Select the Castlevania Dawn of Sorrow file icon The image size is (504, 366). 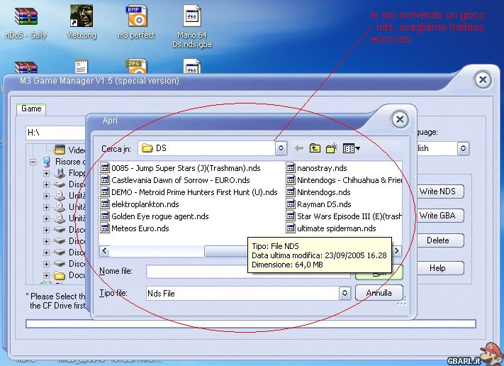point(105,179)
